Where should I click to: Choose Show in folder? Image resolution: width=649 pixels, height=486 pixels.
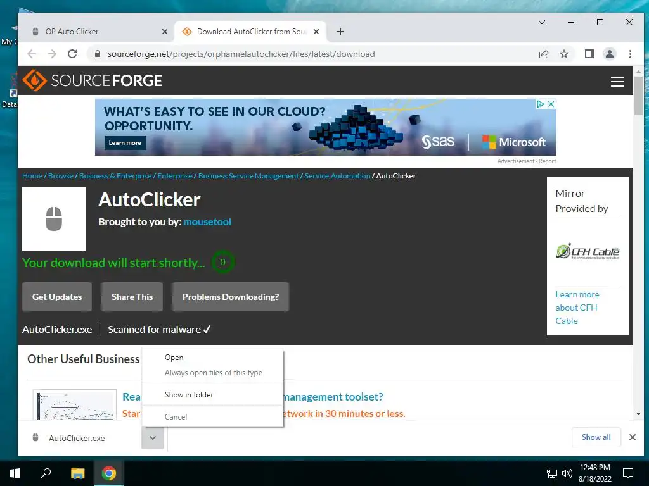212,395
